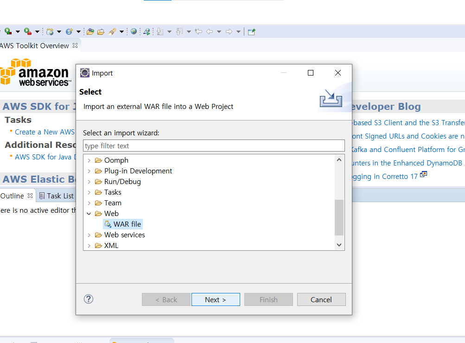Select the AWS Toolkit Overview editor tab

pos(34,45)
